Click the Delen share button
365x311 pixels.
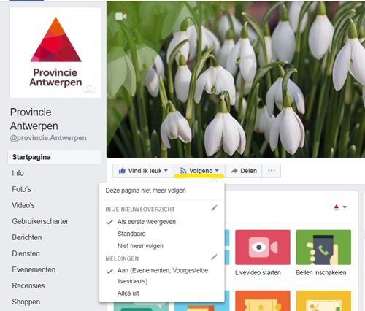(244, 171)
